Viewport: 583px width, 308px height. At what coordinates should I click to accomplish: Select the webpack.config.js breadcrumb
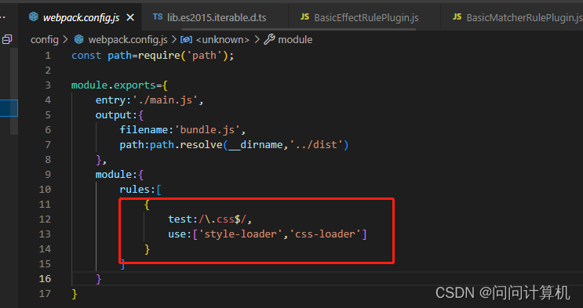[128, 39]
